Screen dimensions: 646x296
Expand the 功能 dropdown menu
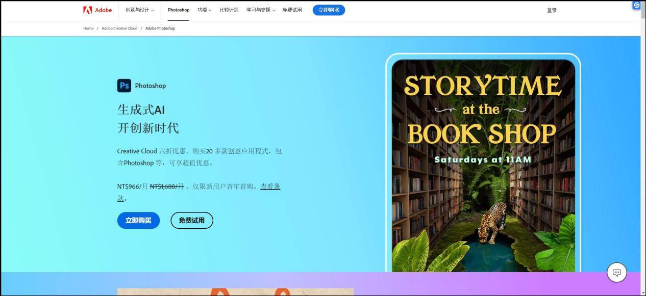click(204, 10)
